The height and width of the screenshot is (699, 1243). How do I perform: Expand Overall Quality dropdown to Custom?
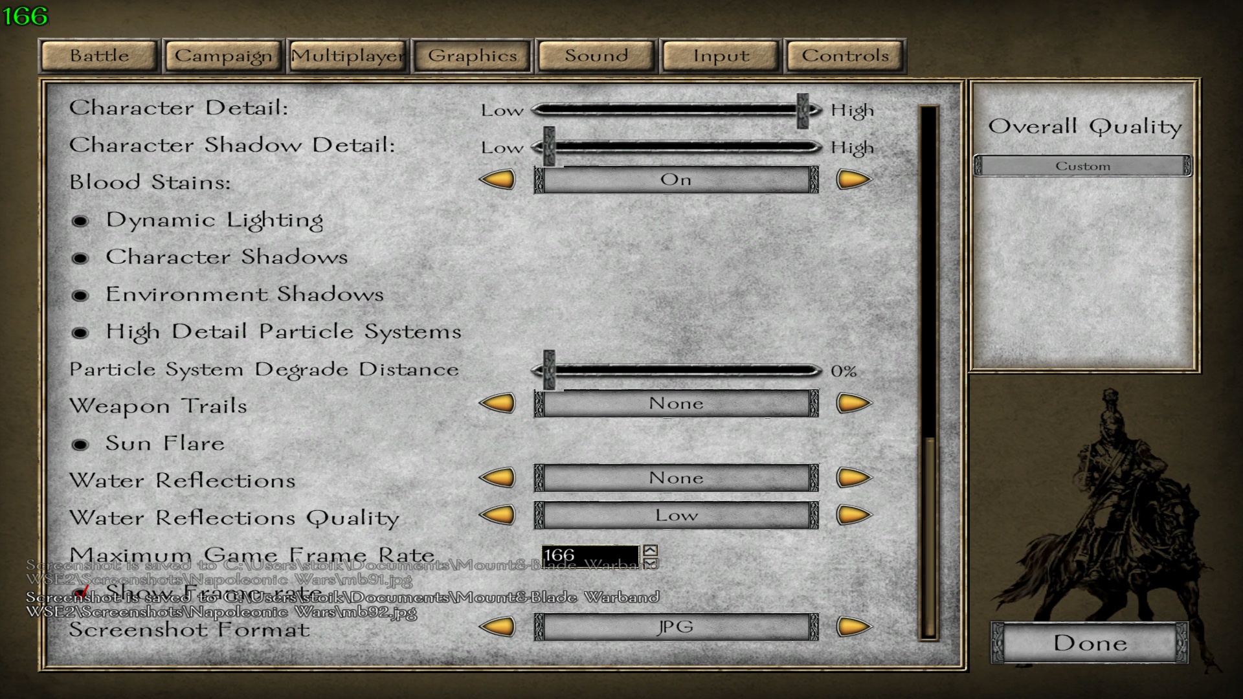[1084, 166]
